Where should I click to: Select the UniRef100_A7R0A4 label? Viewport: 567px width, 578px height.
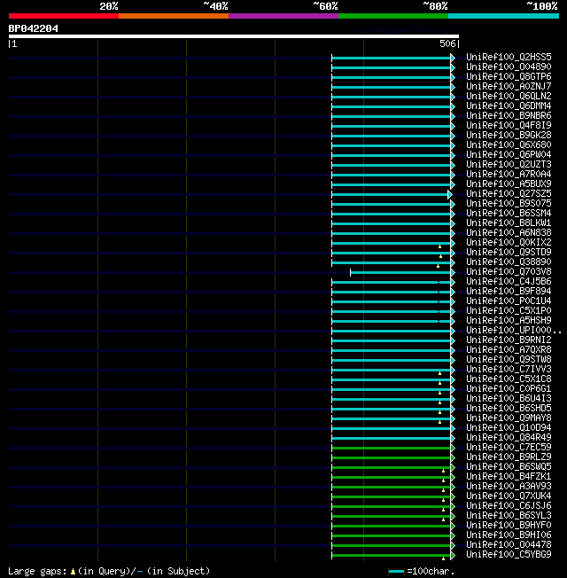[x=509, y=175]
